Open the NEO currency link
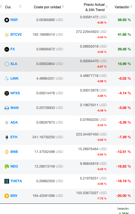Screen dimensions: 135x214 14,166
